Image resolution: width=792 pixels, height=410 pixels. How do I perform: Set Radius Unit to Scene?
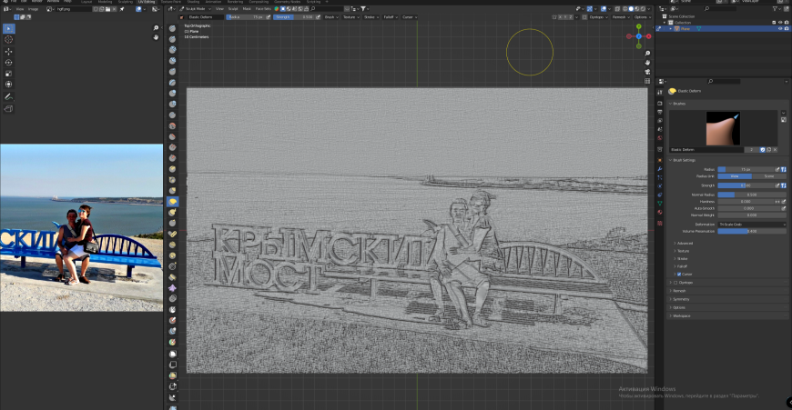tap(769, 177)
